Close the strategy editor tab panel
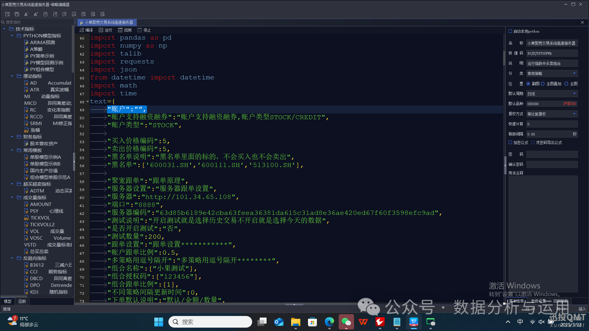This screenshot has height=331, width=589. click(582, 22)
